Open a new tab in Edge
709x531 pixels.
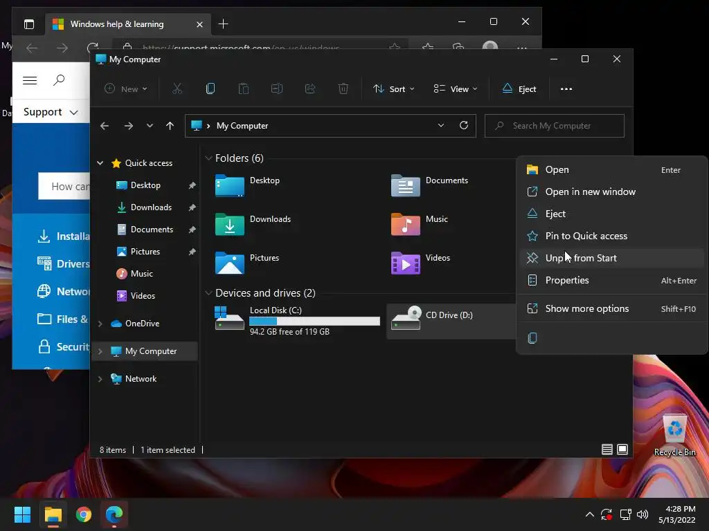pos(224,24)
